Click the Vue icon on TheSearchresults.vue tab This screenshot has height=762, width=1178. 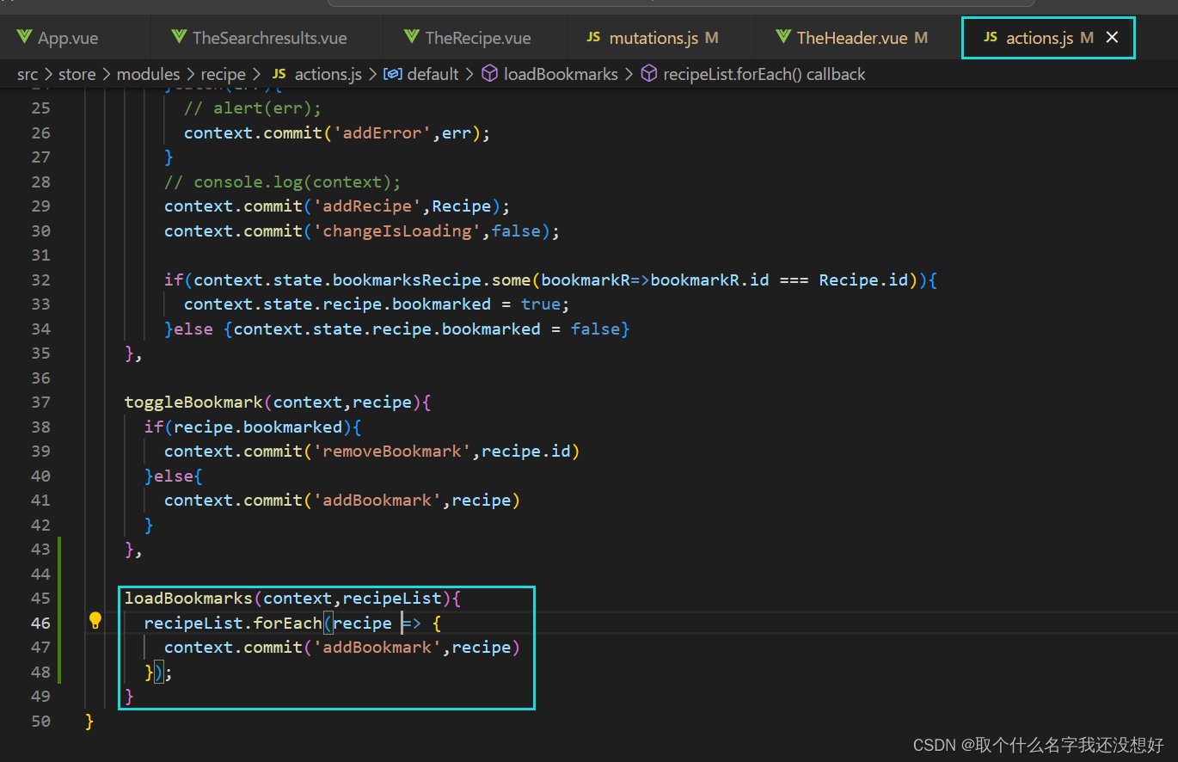tap(179, 37)
